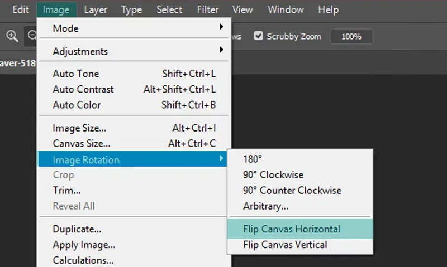This screenshot has height=267, width=447.
Task: Open the Layer menu
Action: [96, 9]
